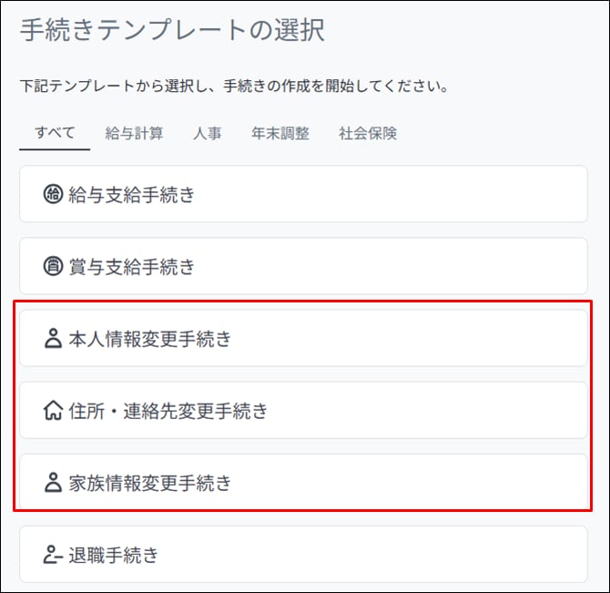This screenshot has width=610, height=593.
Task: Select the 人事 tab
Action: [208, 133]
